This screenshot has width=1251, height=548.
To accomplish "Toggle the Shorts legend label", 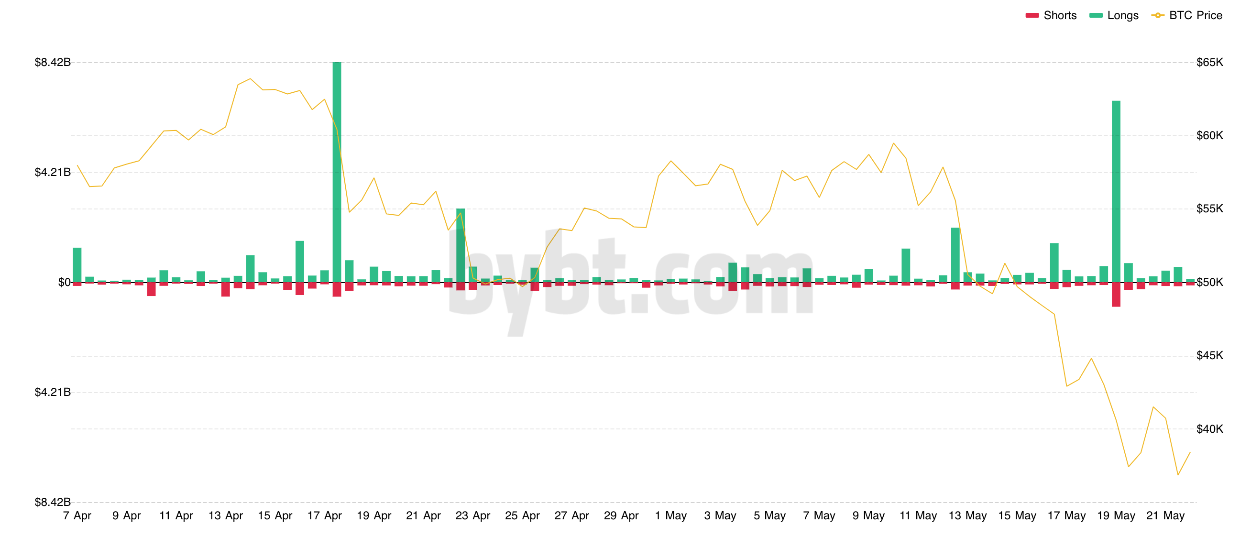I will [x=1060, y=16].
